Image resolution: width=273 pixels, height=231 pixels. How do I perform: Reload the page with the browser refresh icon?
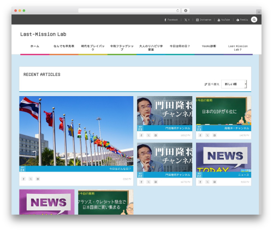pyautogui.click(x=177, y=10)
